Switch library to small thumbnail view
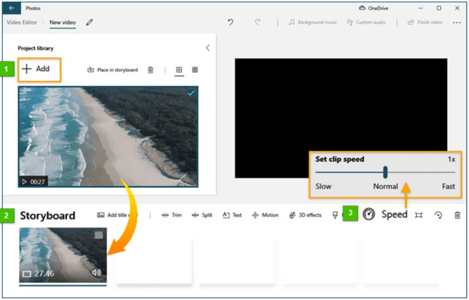469x300 pixels. click(195, 70)
